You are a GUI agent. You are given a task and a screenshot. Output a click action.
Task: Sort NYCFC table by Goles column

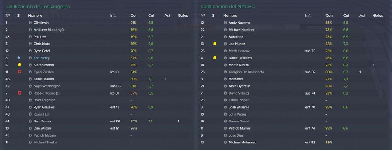pos(378,16)
